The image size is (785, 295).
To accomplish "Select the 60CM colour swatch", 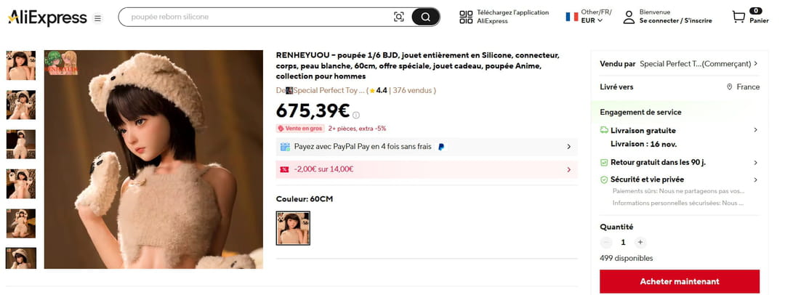I will tap(293, 228).
